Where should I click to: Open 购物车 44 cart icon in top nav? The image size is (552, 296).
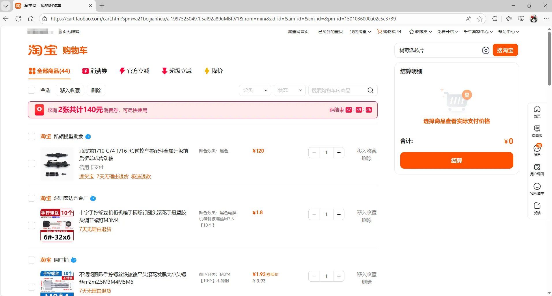coord(389,32)
